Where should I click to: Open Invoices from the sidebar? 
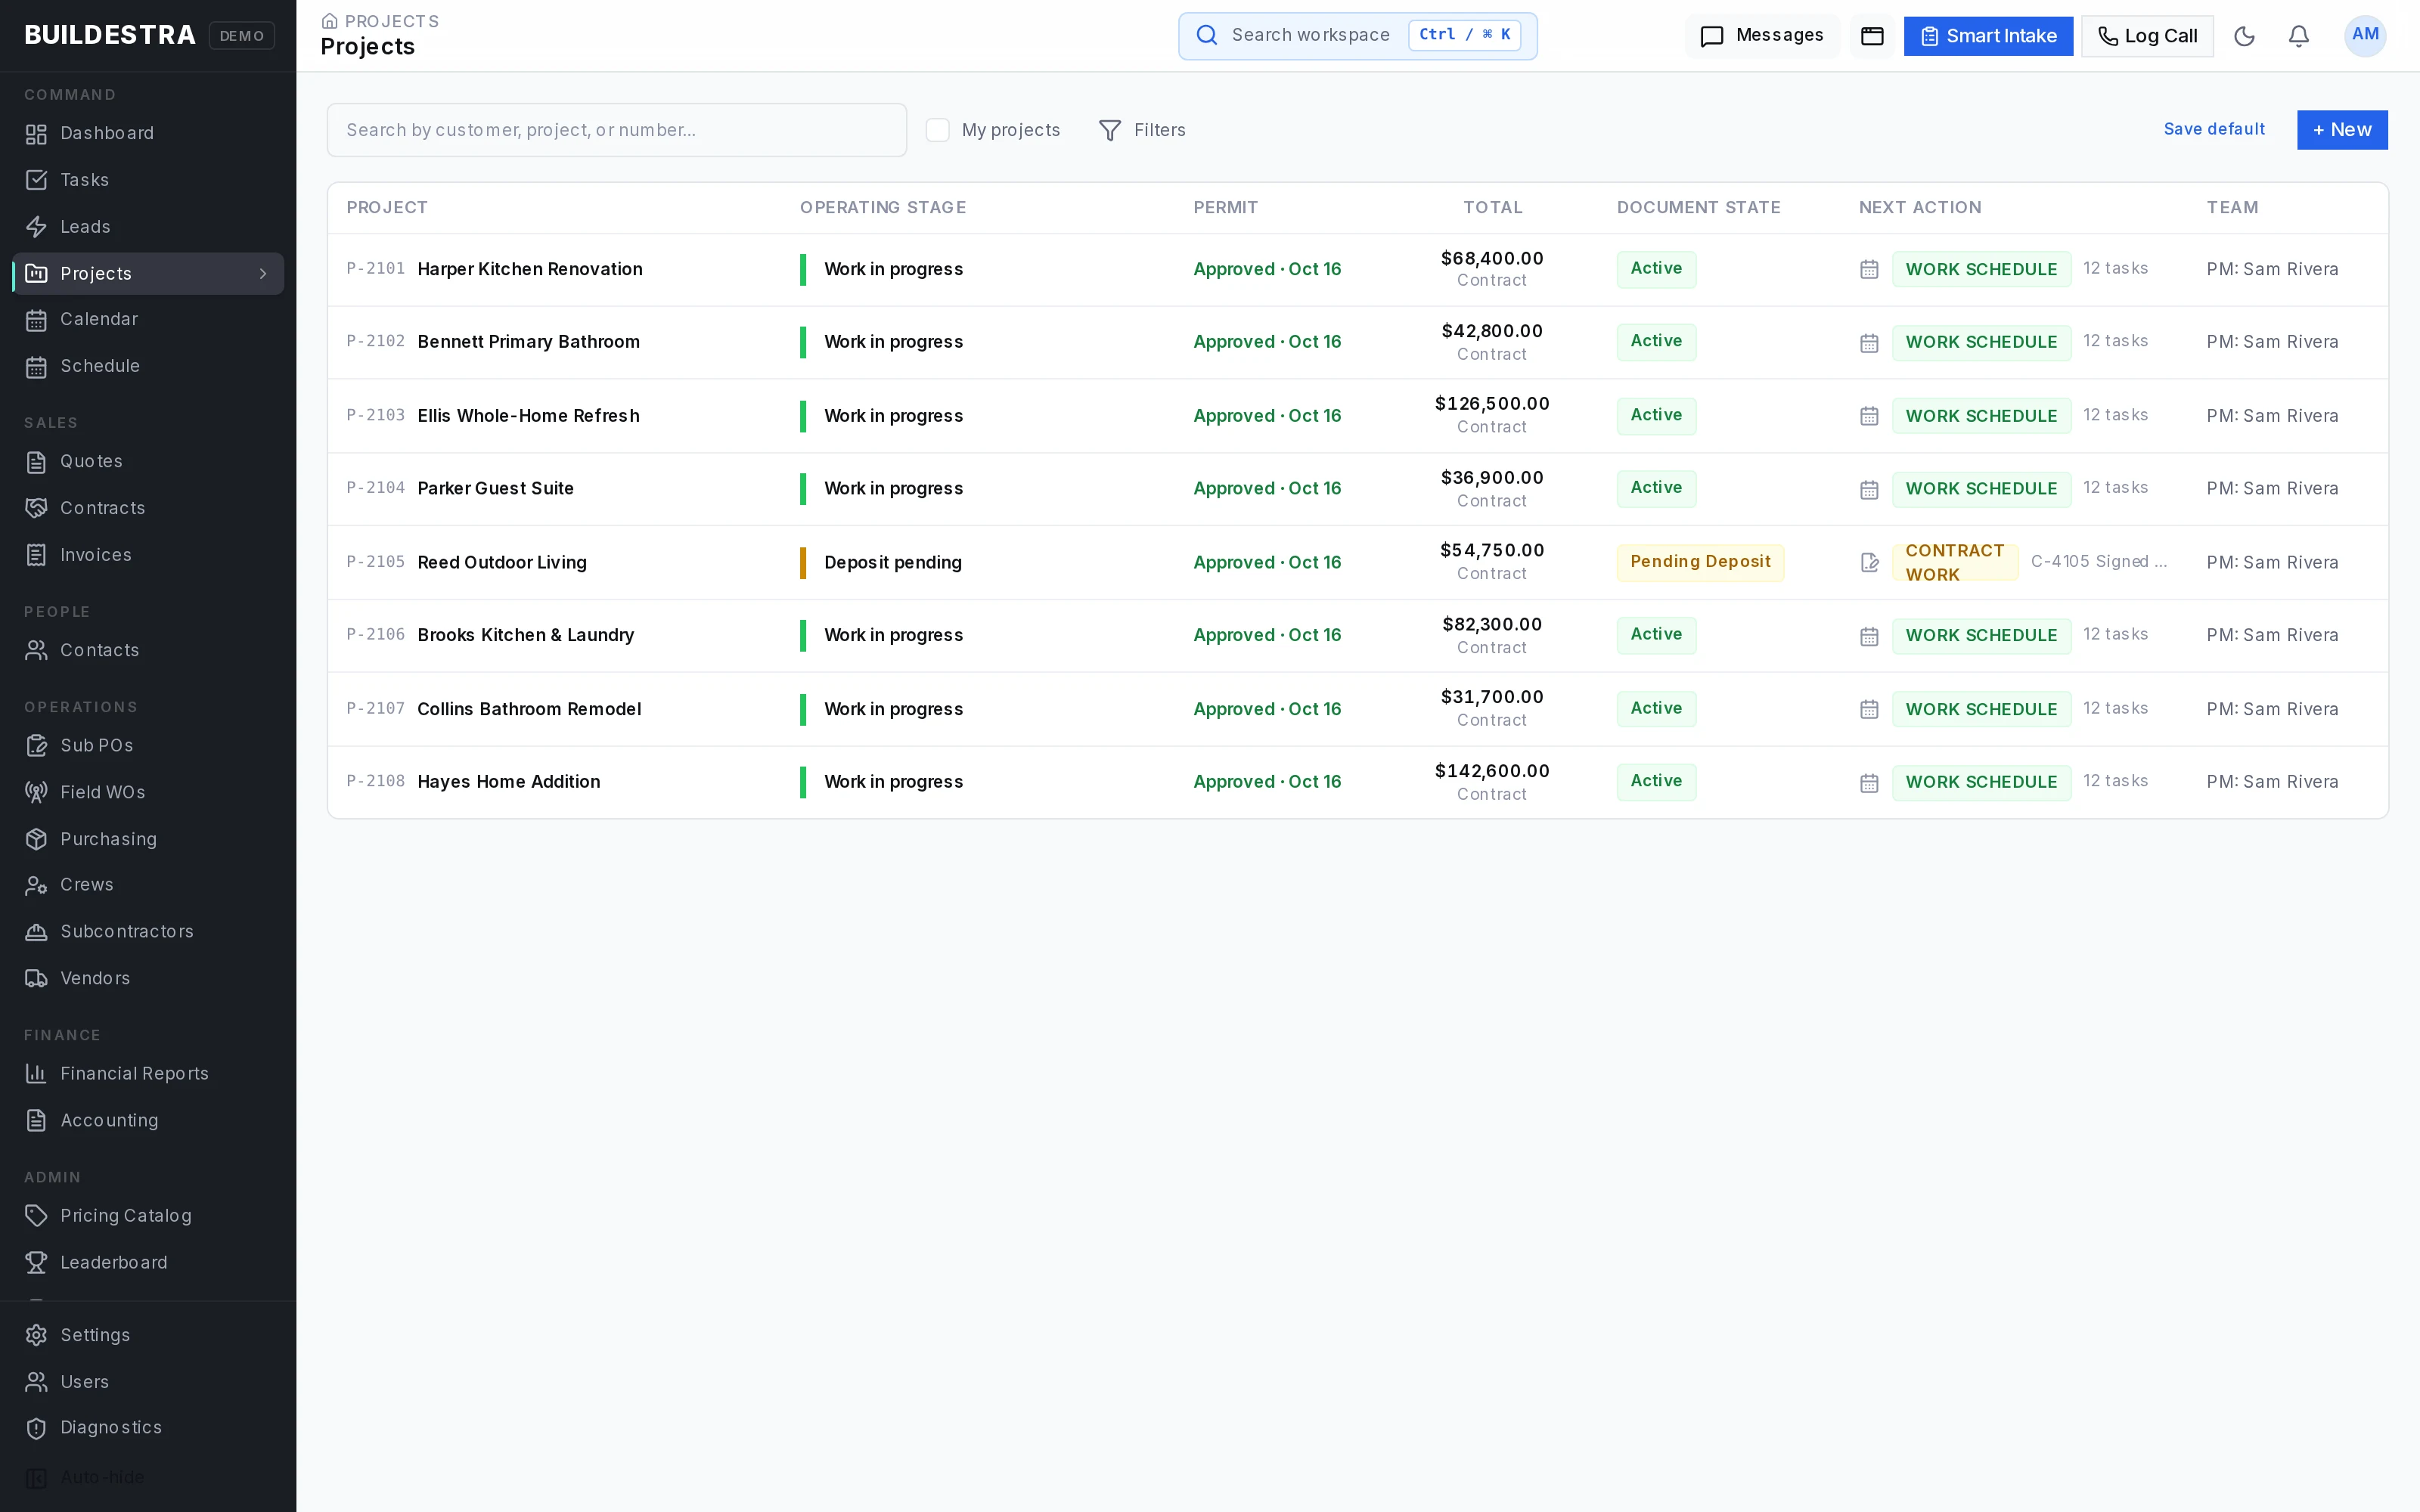148,555
